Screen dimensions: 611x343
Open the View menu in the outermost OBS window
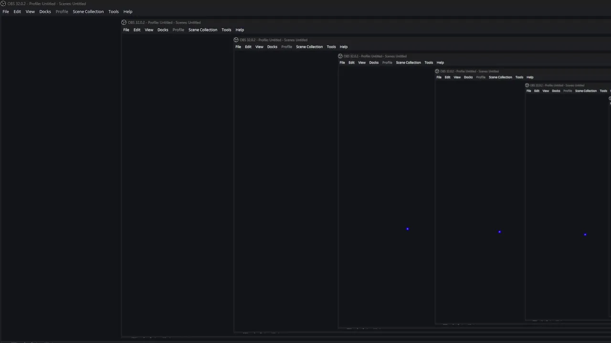click(30, 11)
